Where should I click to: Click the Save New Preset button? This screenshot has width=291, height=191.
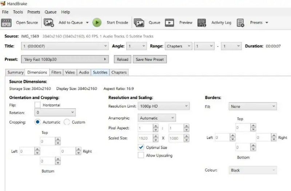pos(150,59)
